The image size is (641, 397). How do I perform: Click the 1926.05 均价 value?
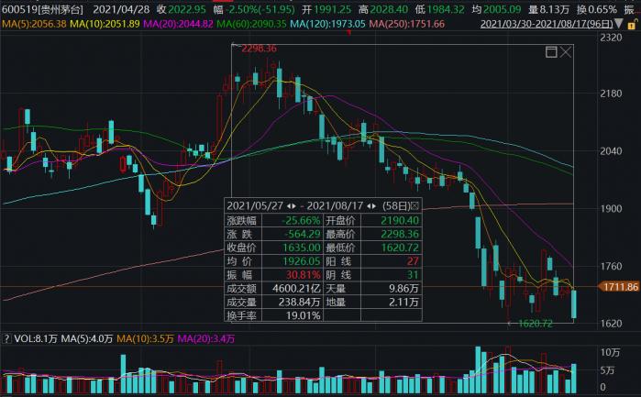tap(302, 261)
